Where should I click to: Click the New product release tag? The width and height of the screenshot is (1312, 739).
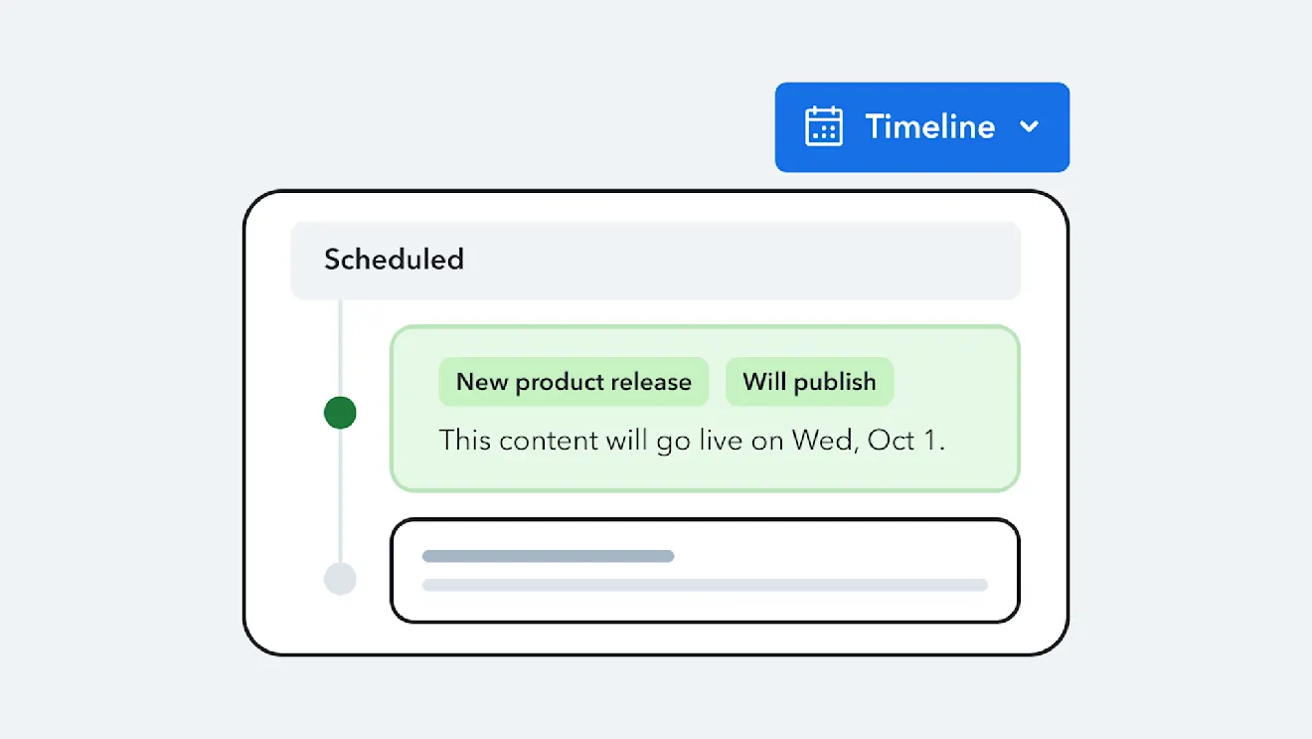(x=574, y=382)
